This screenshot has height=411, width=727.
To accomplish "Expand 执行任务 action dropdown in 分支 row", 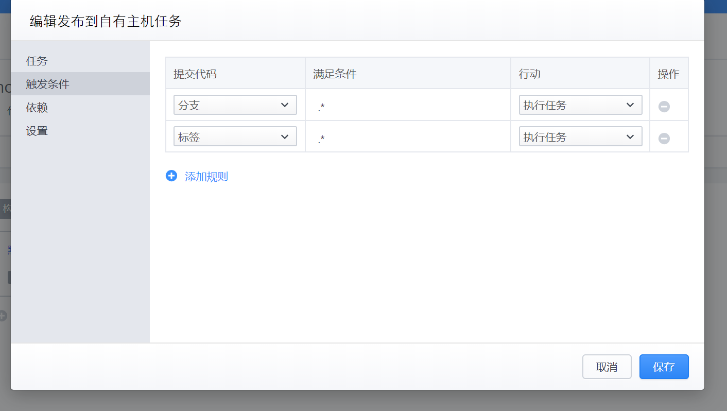I will coord(580,105).
